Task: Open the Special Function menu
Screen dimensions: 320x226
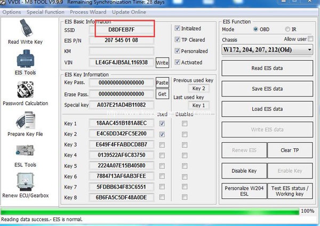Action: coord(45,12)
